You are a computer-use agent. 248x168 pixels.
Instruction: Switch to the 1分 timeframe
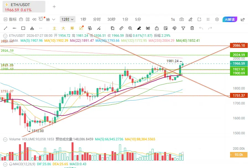click(125, 19)
